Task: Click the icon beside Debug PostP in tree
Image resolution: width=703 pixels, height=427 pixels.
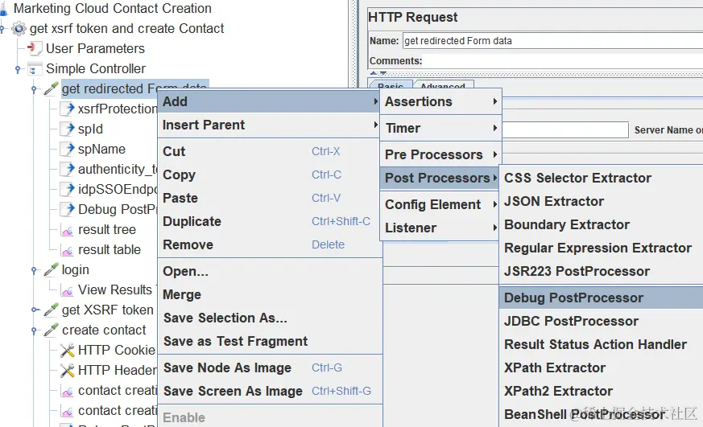Action: pyautogui.click(x=68, y=209)
